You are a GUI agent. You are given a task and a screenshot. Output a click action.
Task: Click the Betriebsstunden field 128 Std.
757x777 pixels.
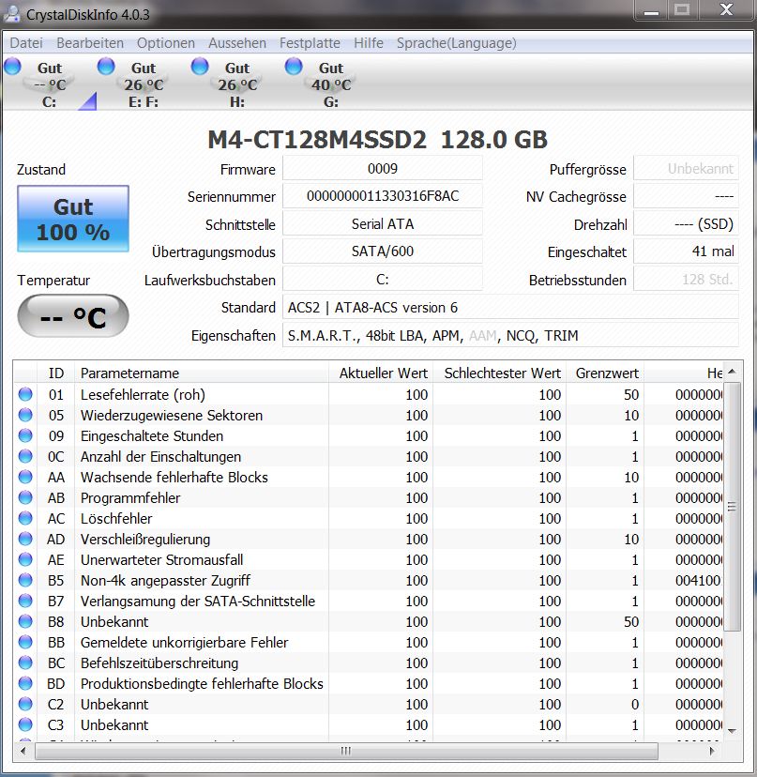[686, 279]
